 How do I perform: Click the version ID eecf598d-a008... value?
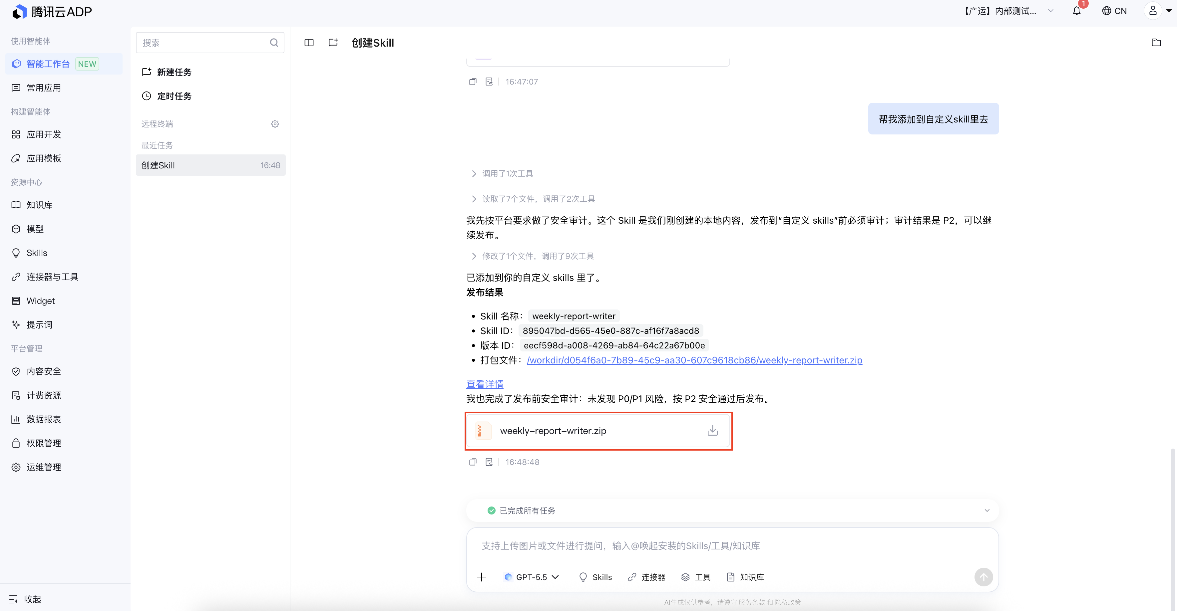[x=614, y=345]
